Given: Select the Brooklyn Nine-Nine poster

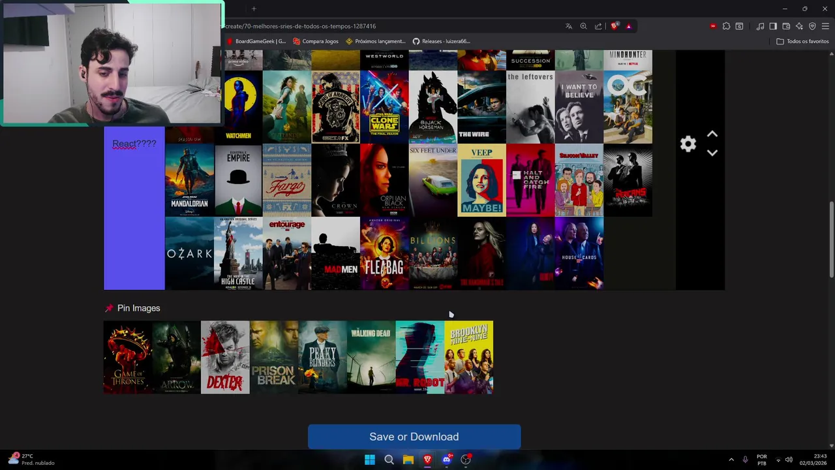Looking at the screenshot, I should click(x=468, y=357).
